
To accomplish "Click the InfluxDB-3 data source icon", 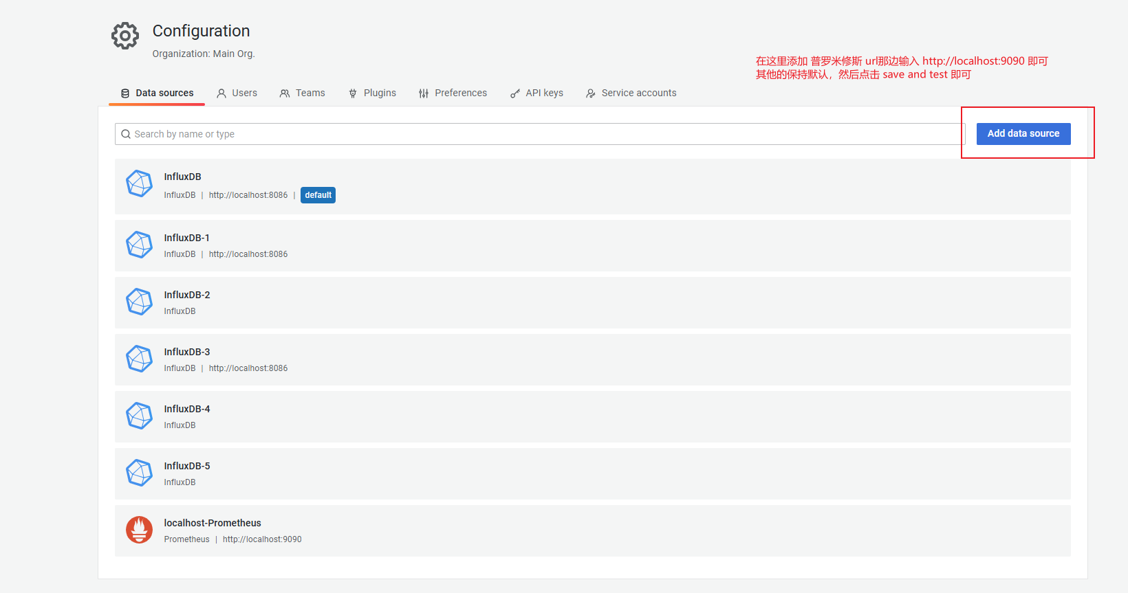I will 139,359.
